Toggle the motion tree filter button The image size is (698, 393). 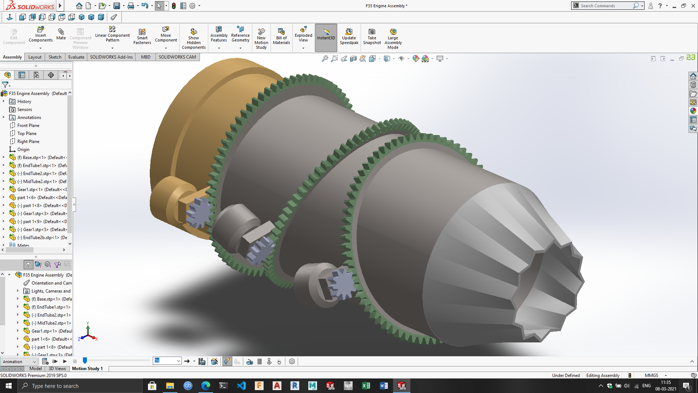[28, 265]
